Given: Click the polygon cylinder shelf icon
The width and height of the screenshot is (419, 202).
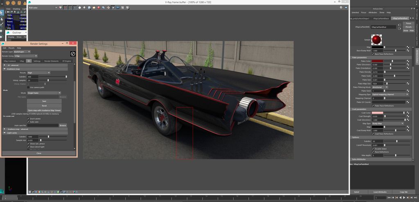Looking at the screenshot, I should point(20,3).
